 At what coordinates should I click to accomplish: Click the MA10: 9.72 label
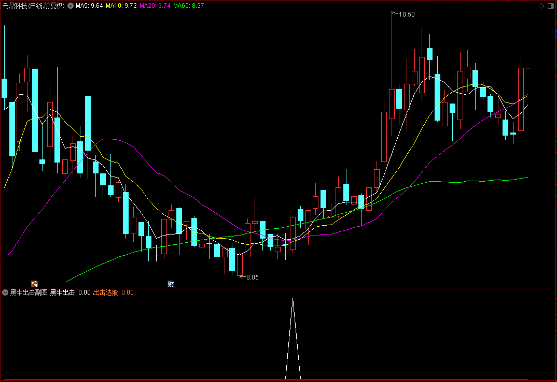121,6
